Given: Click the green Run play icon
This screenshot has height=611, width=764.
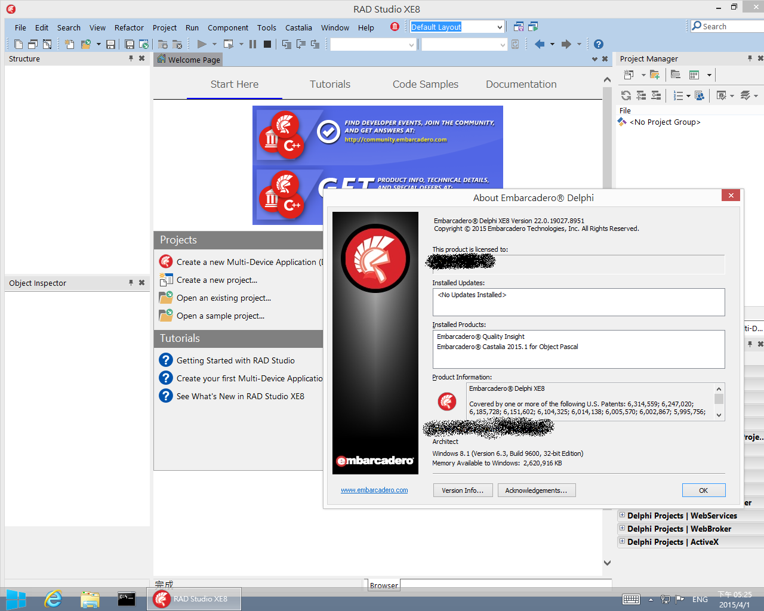Looking at the screenshot, I should click(x=202, y=44).
